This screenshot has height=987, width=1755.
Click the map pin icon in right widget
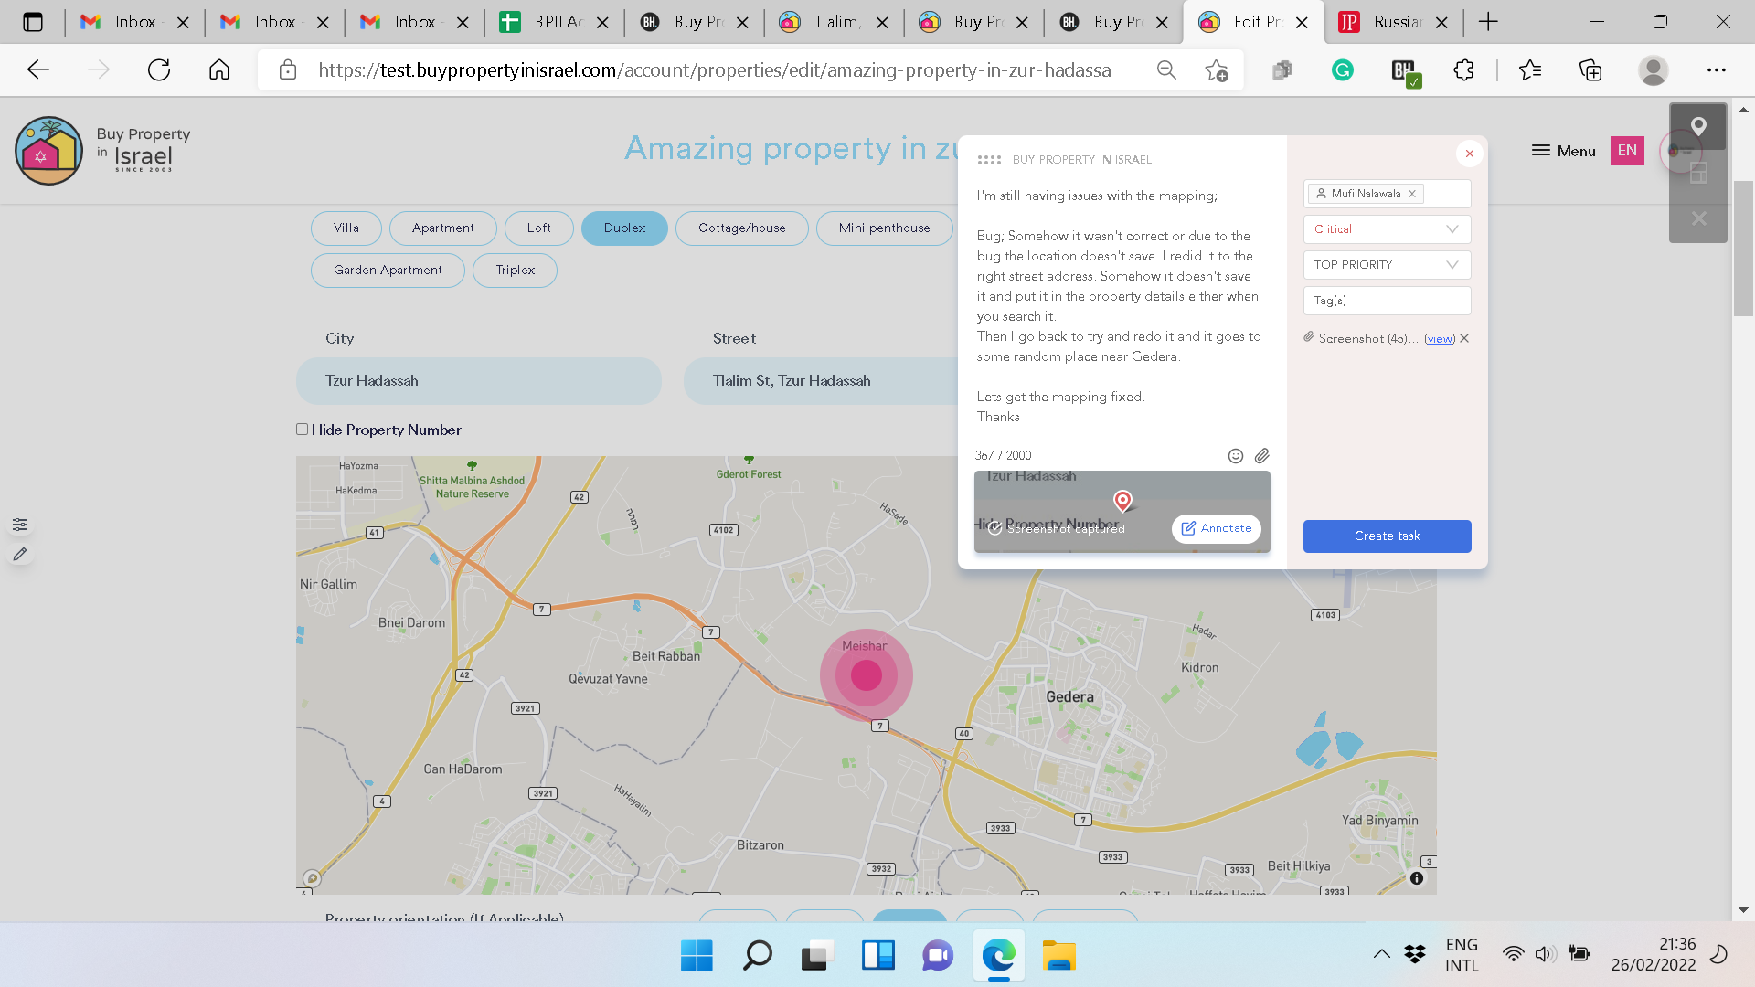click(x=1698, y=127)
